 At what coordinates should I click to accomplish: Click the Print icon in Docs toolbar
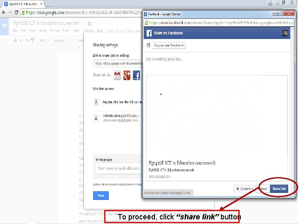(15, 41)
